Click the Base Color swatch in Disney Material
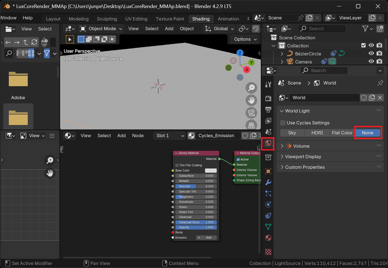Viewport: 388px width, 268px height. [x=211, y=170]
